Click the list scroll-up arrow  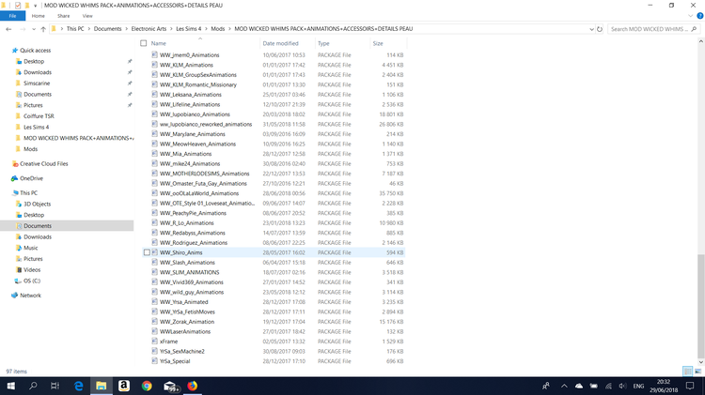pos(700,41)
